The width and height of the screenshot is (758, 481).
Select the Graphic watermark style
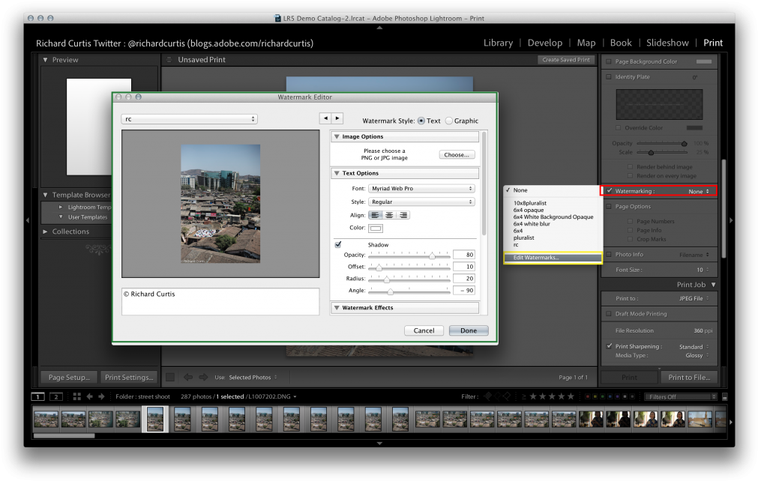tap(450, 121)
